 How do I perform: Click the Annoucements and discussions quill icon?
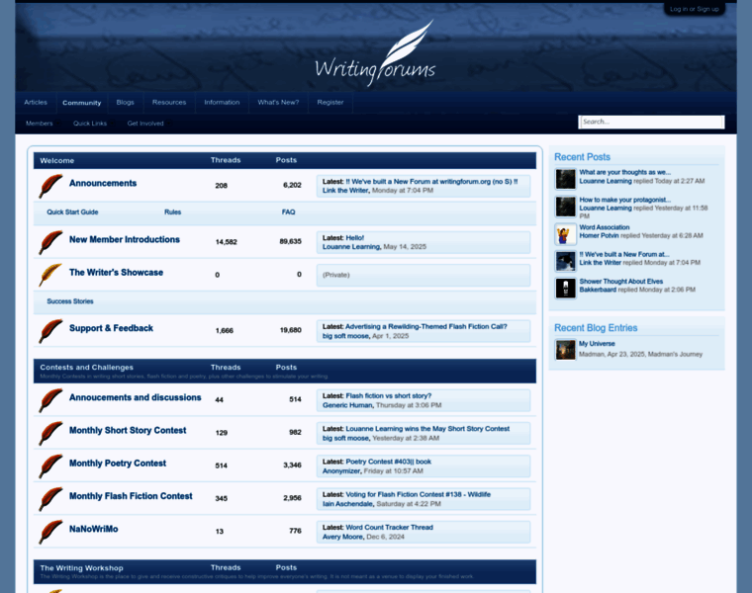coord(50,400)
